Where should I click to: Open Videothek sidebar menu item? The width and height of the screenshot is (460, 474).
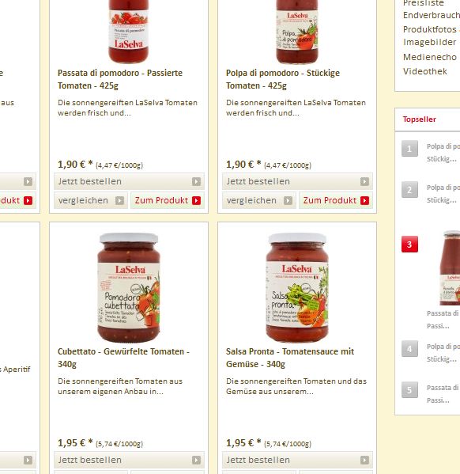coord(424,71)
